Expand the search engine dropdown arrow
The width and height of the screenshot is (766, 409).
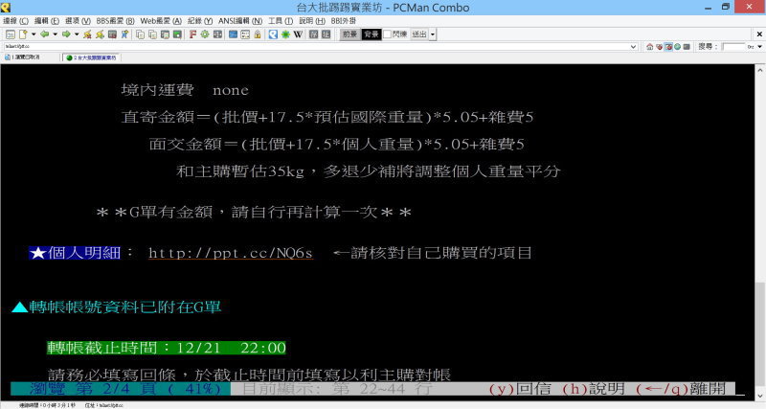(759, 46)
